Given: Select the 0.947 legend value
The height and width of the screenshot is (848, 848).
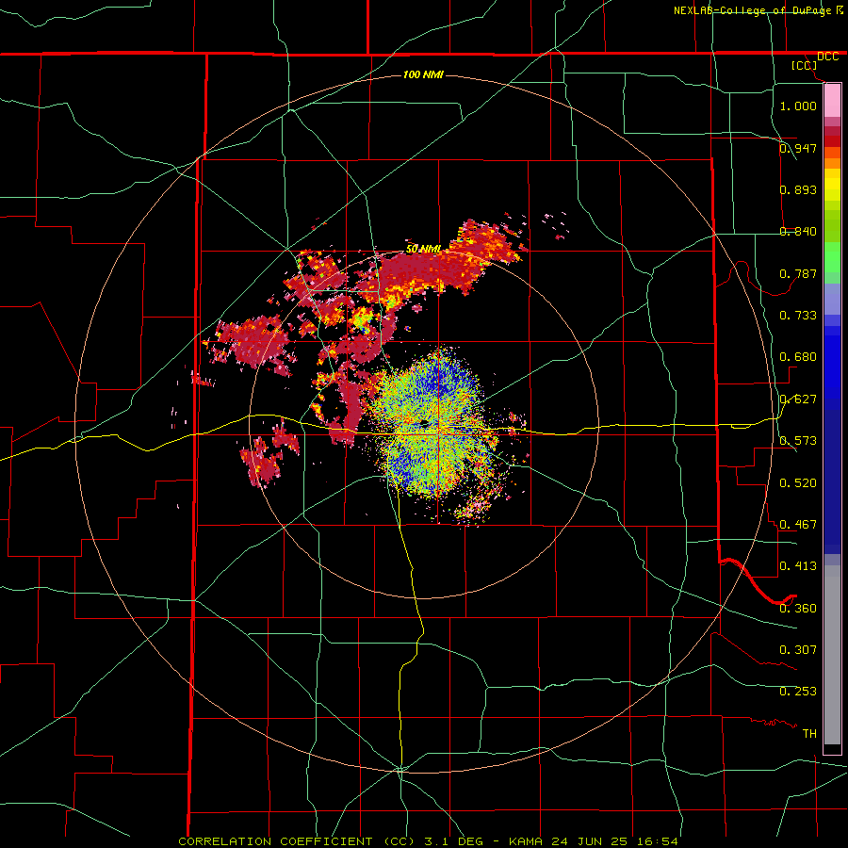Looking at the screenshot, I should coord(798,148).
